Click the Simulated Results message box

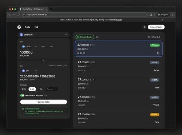click(x=44, y=111)
